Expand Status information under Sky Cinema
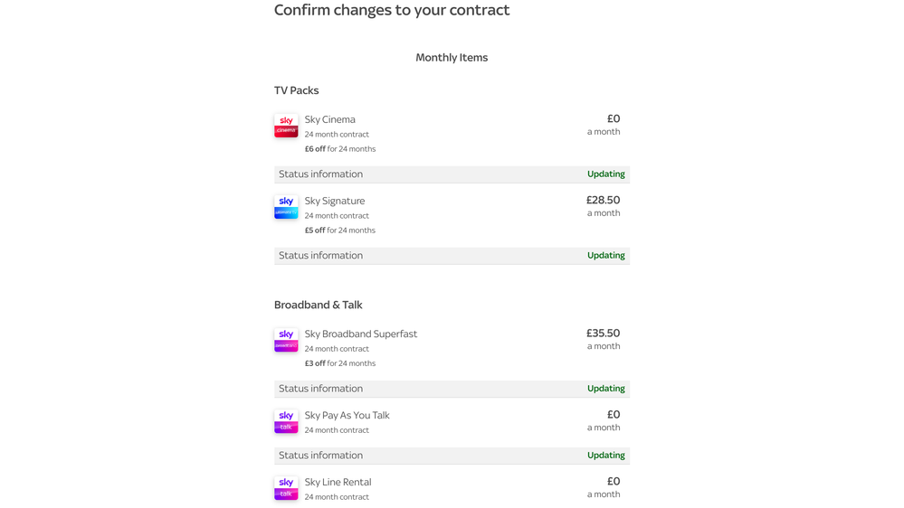Screen dimensions: 904x508 452,174
